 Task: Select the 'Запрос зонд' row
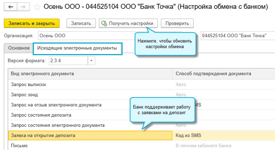coord(141,95)
